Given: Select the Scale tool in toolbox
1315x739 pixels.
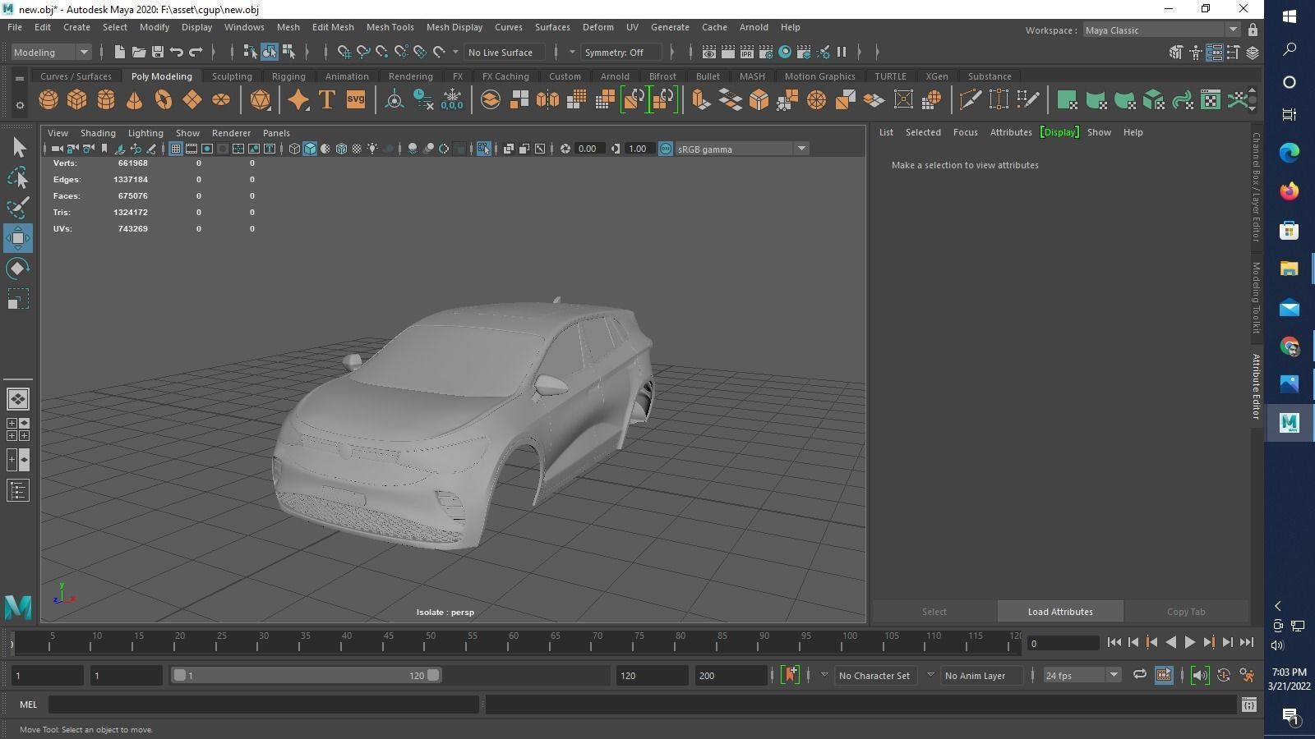Looking at the screenshot, I should coord(18,299).
